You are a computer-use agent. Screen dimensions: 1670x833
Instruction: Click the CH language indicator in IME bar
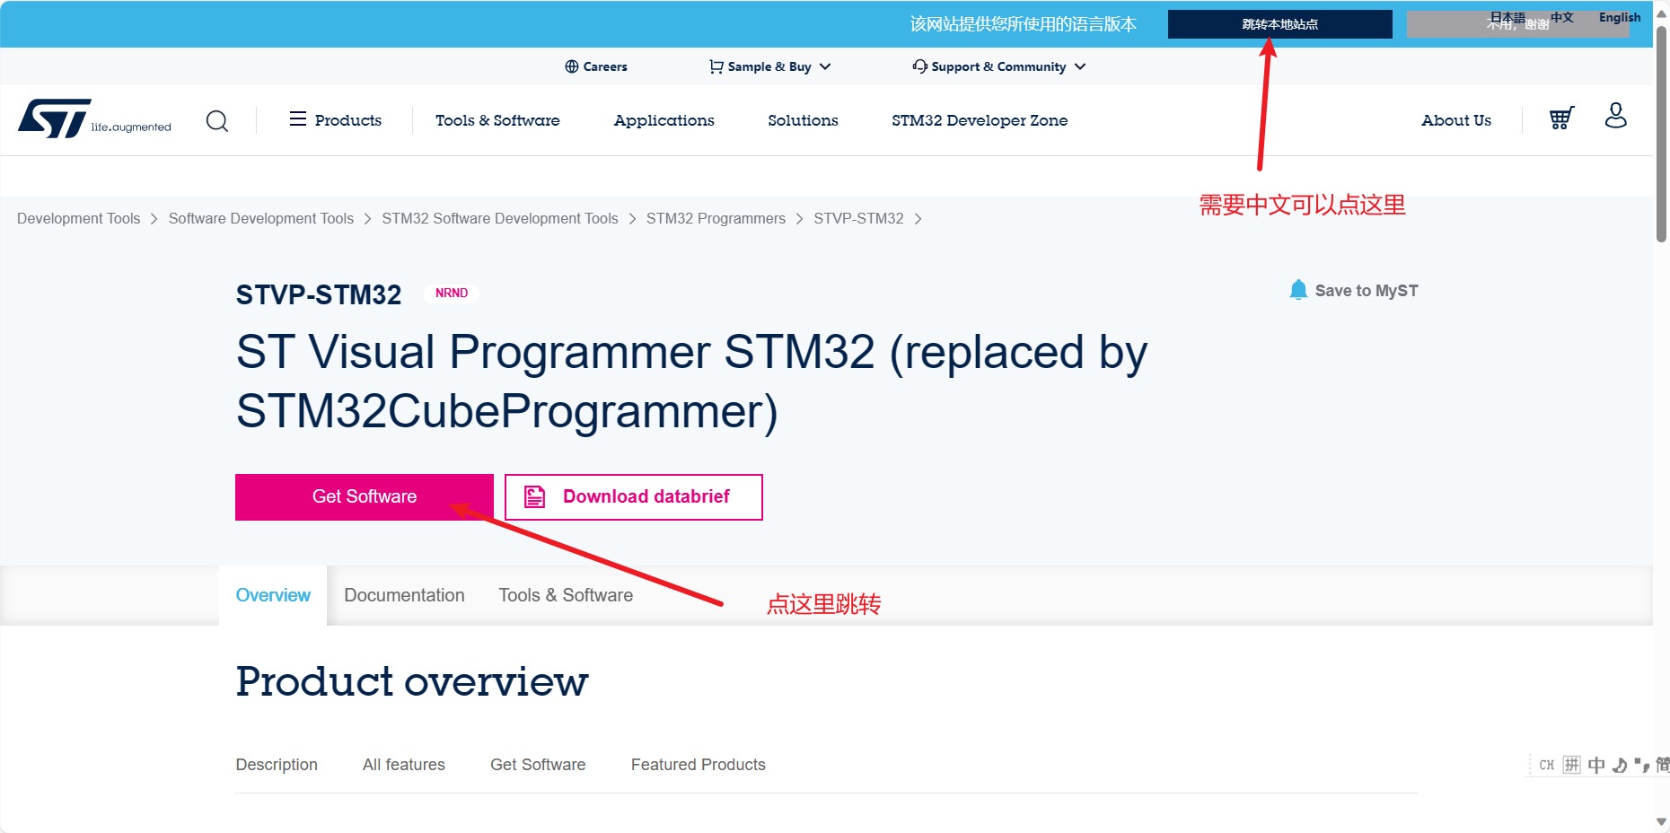[x=1546, y=765]
